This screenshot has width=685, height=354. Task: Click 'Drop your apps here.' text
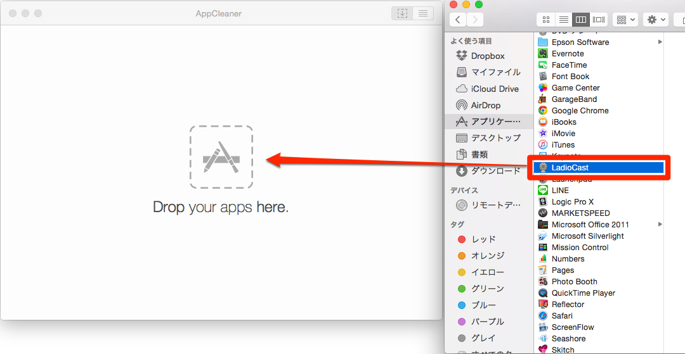pos(221,207)
